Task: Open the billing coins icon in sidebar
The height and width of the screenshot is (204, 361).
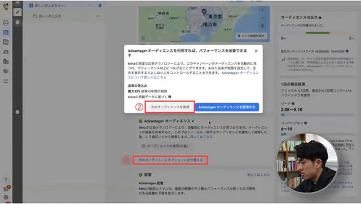Action: click(x=6, y=71)
